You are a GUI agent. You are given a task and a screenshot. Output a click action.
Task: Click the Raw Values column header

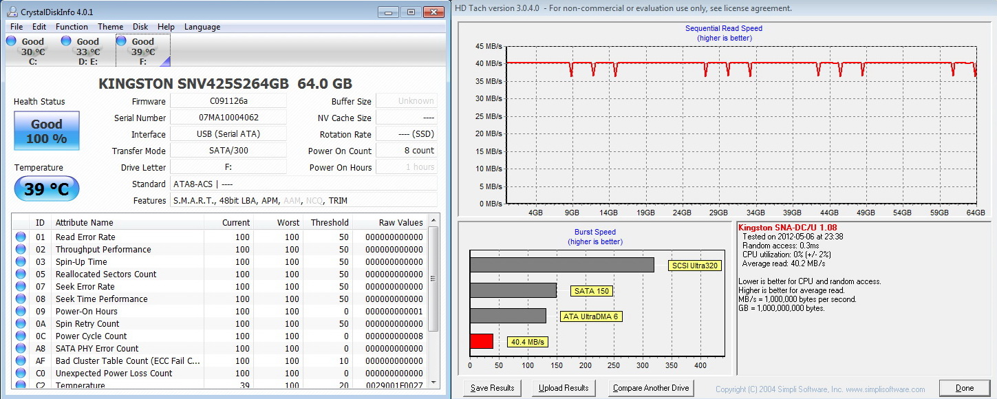(390, 222)
